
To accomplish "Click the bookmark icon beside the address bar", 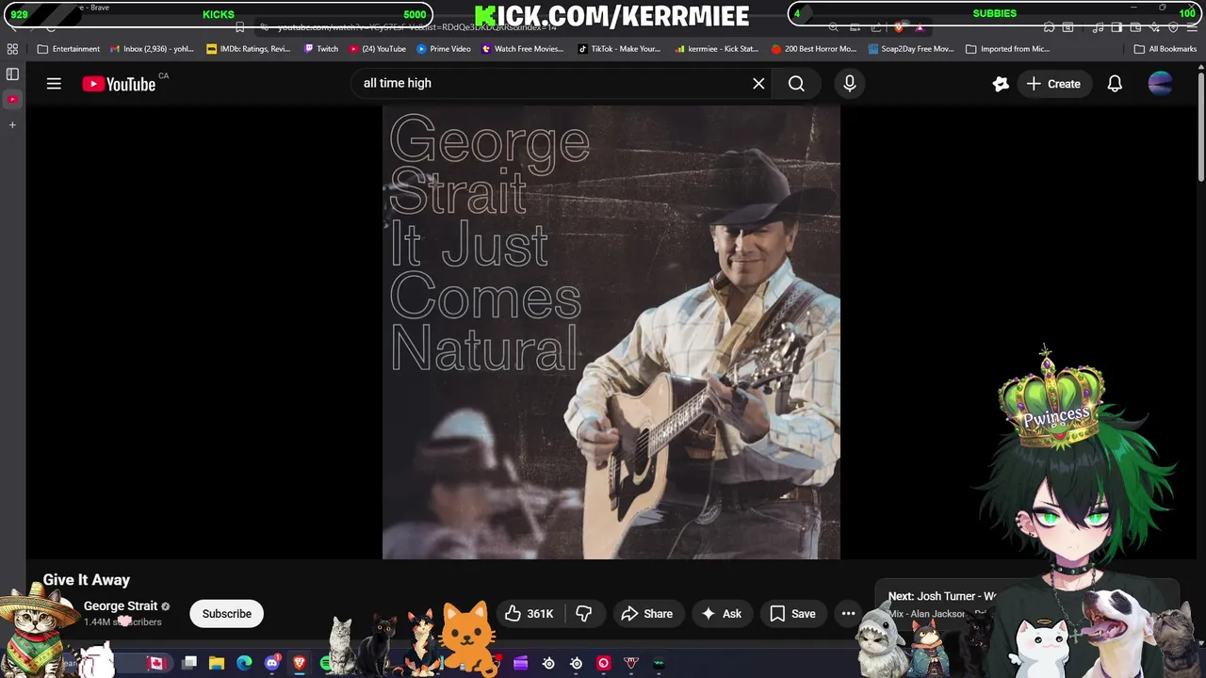I will (x=240, y=27).
